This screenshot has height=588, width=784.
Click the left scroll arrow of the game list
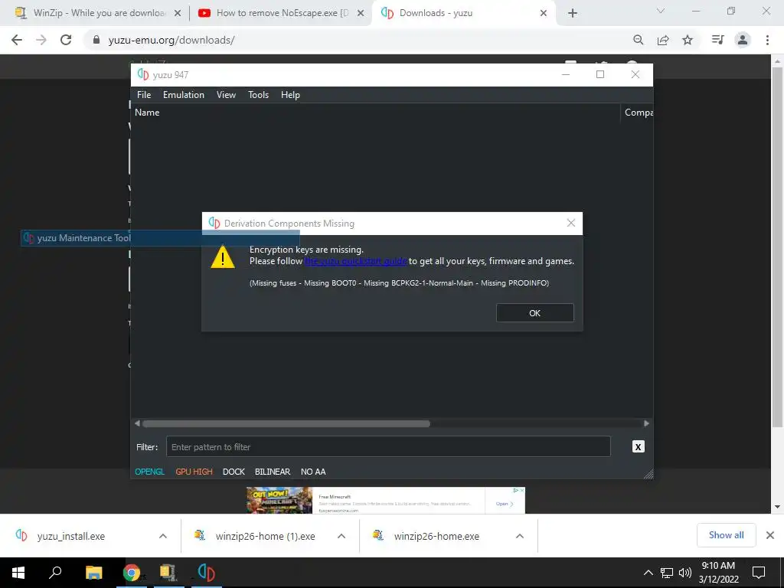(x=137, y=423)
